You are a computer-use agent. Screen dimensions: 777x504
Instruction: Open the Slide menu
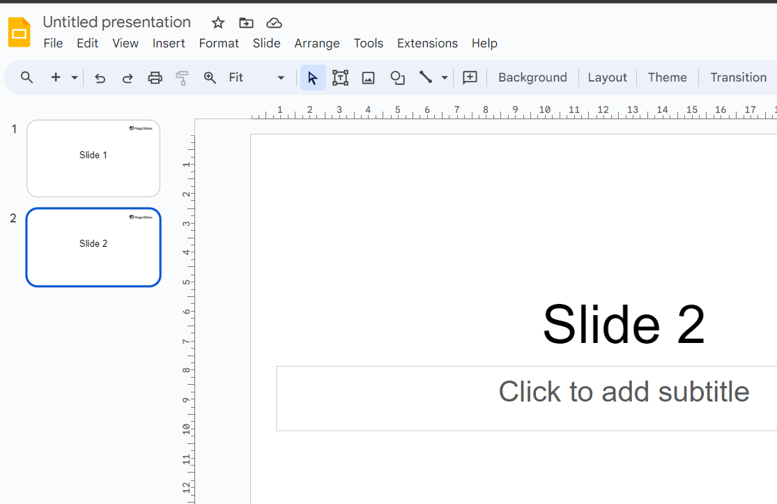267,44
